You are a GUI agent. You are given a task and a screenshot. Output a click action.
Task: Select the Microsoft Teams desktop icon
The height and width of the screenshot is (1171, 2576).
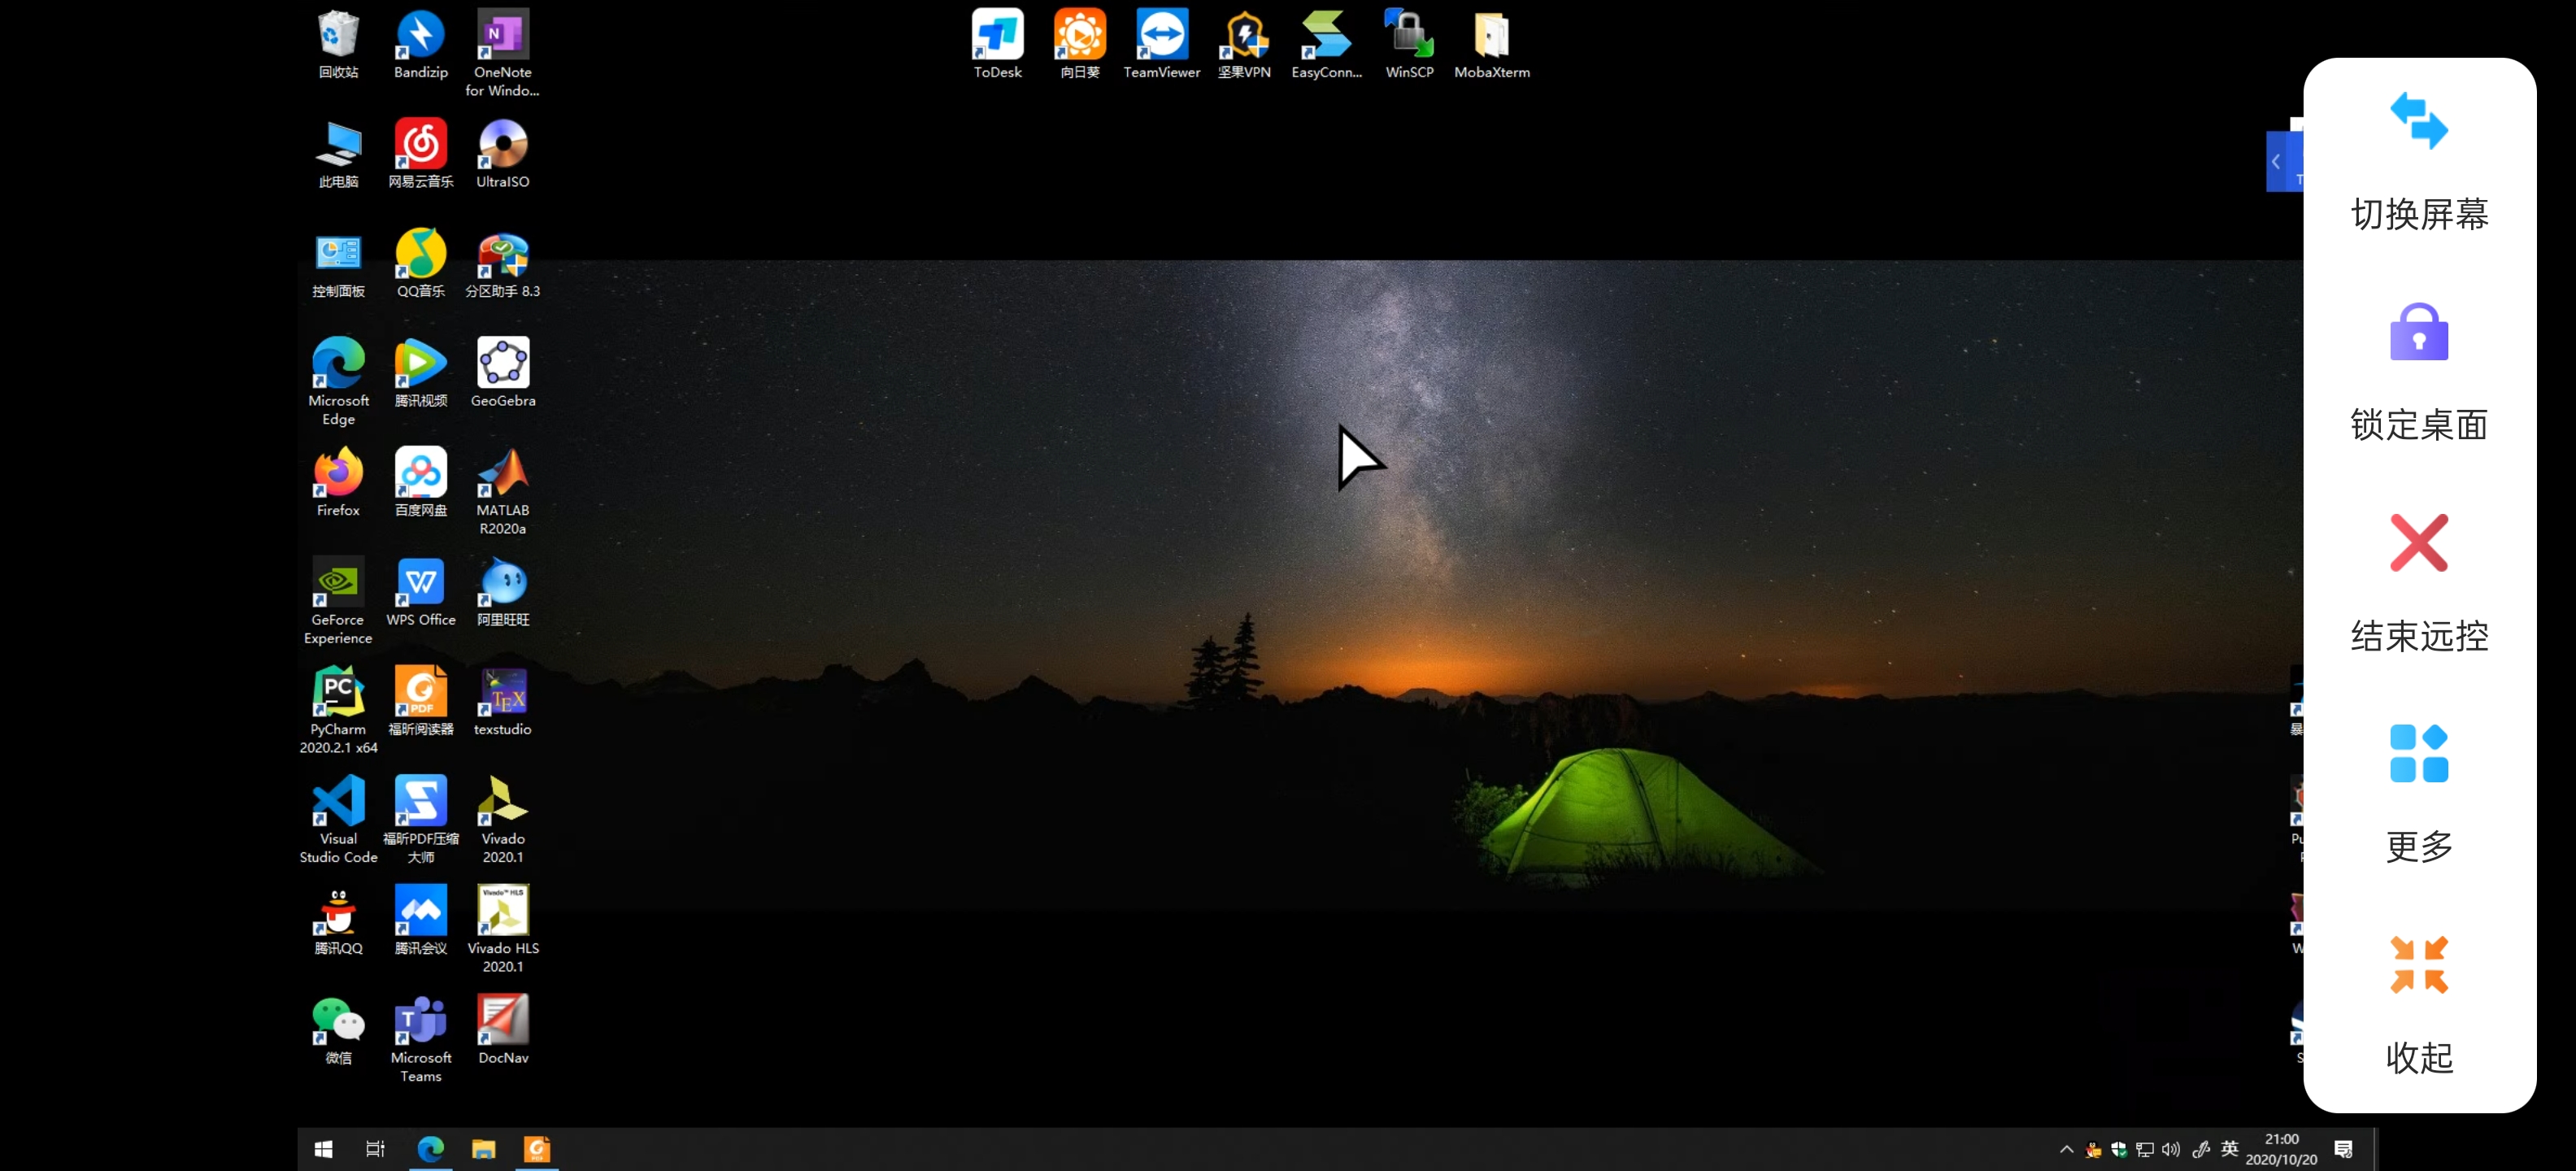tap(420, 1040)
